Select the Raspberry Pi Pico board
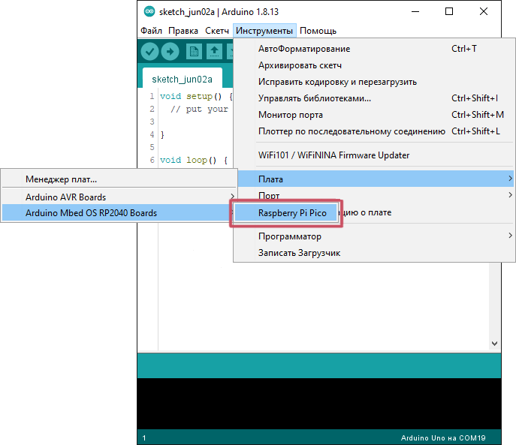516x445 pixels. (x=286, y=213)
